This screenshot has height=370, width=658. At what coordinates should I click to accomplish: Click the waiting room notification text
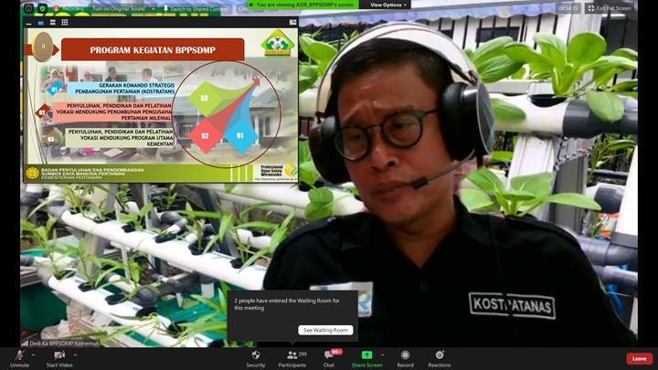click(287, 304)
